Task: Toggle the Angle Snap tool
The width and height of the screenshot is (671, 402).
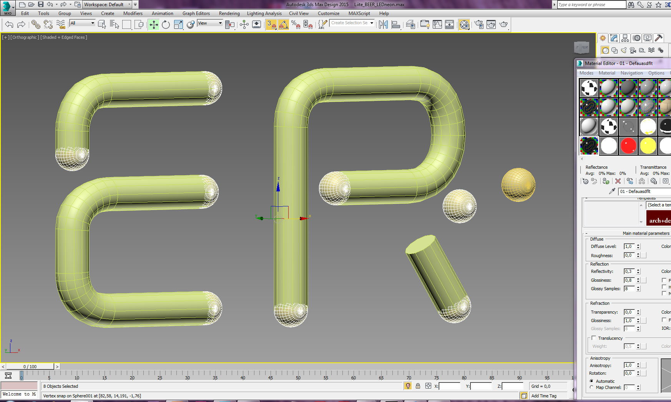Action: [284, 25]
